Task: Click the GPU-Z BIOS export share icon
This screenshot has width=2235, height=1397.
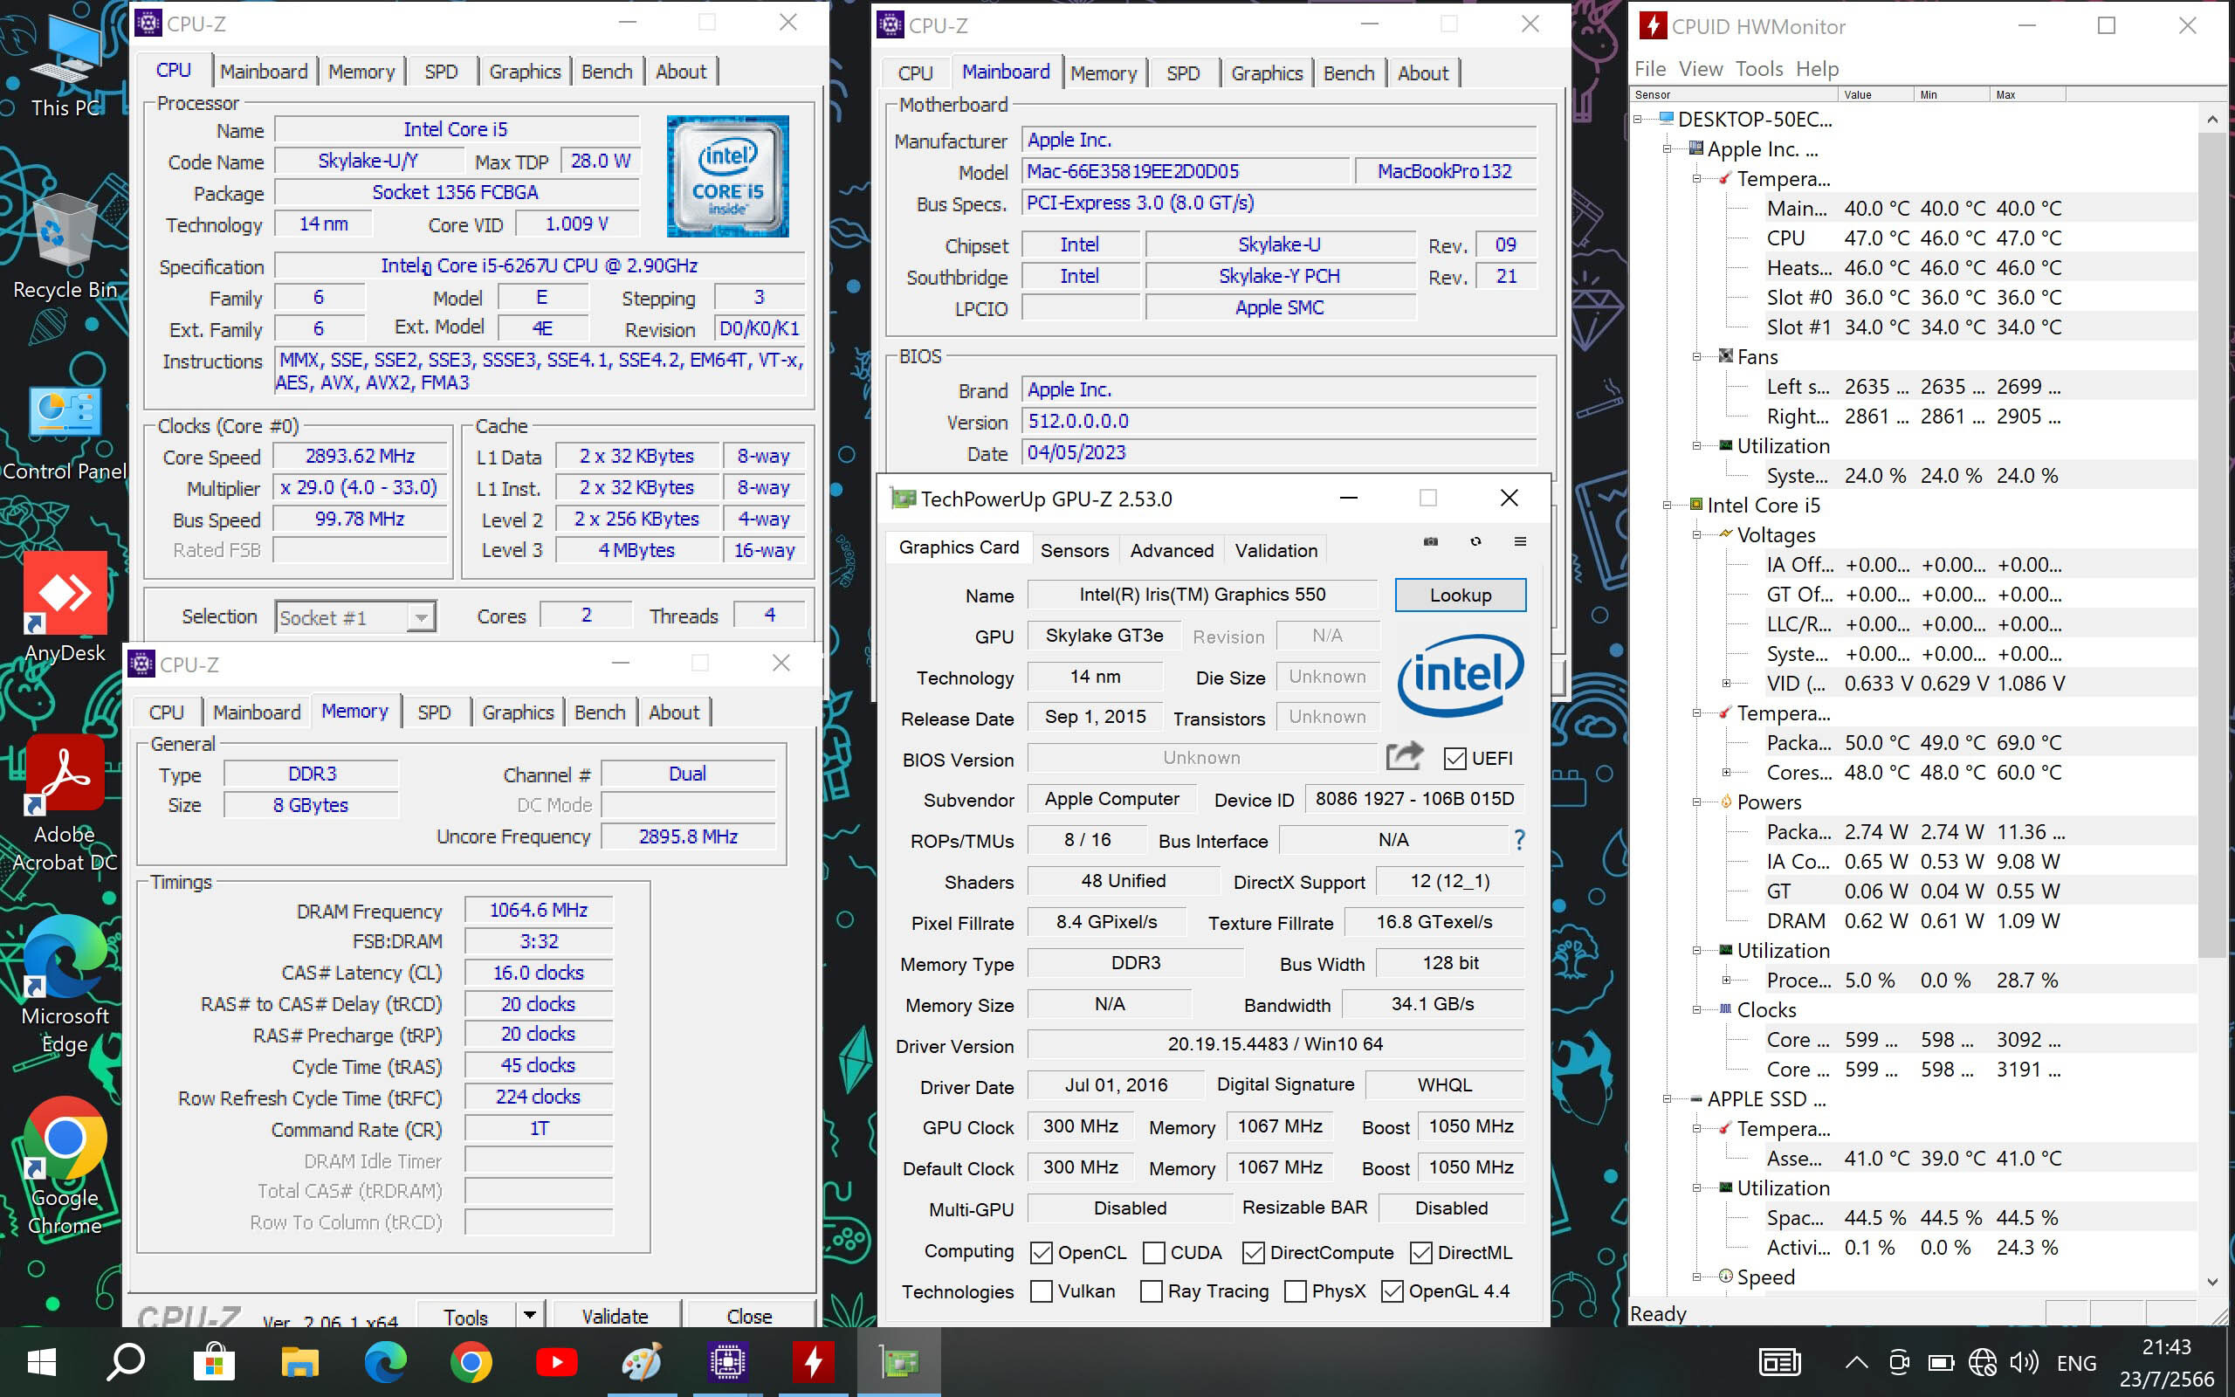Action: pos(1405,757)
